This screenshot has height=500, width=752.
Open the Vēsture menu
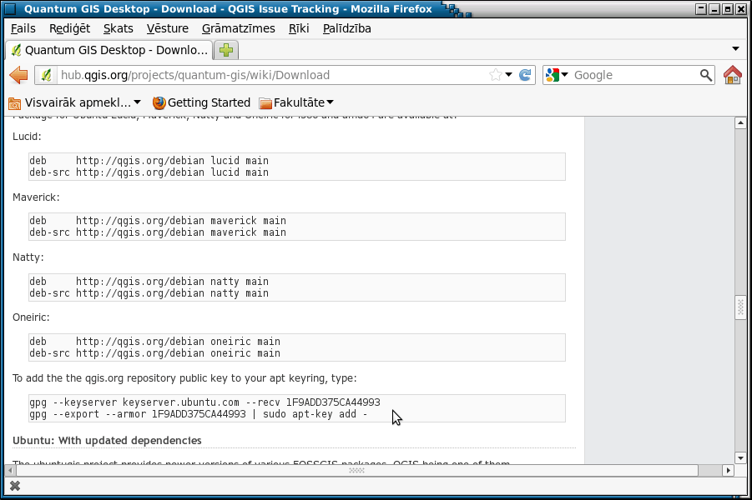tap(168, 28)
